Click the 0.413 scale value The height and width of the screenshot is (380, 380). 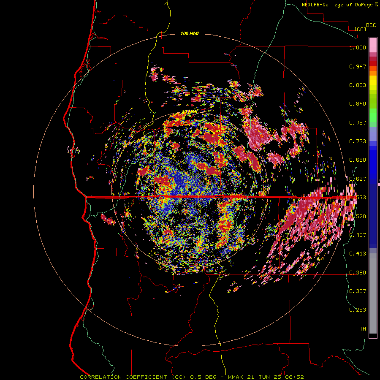click(x=358, y=253)
